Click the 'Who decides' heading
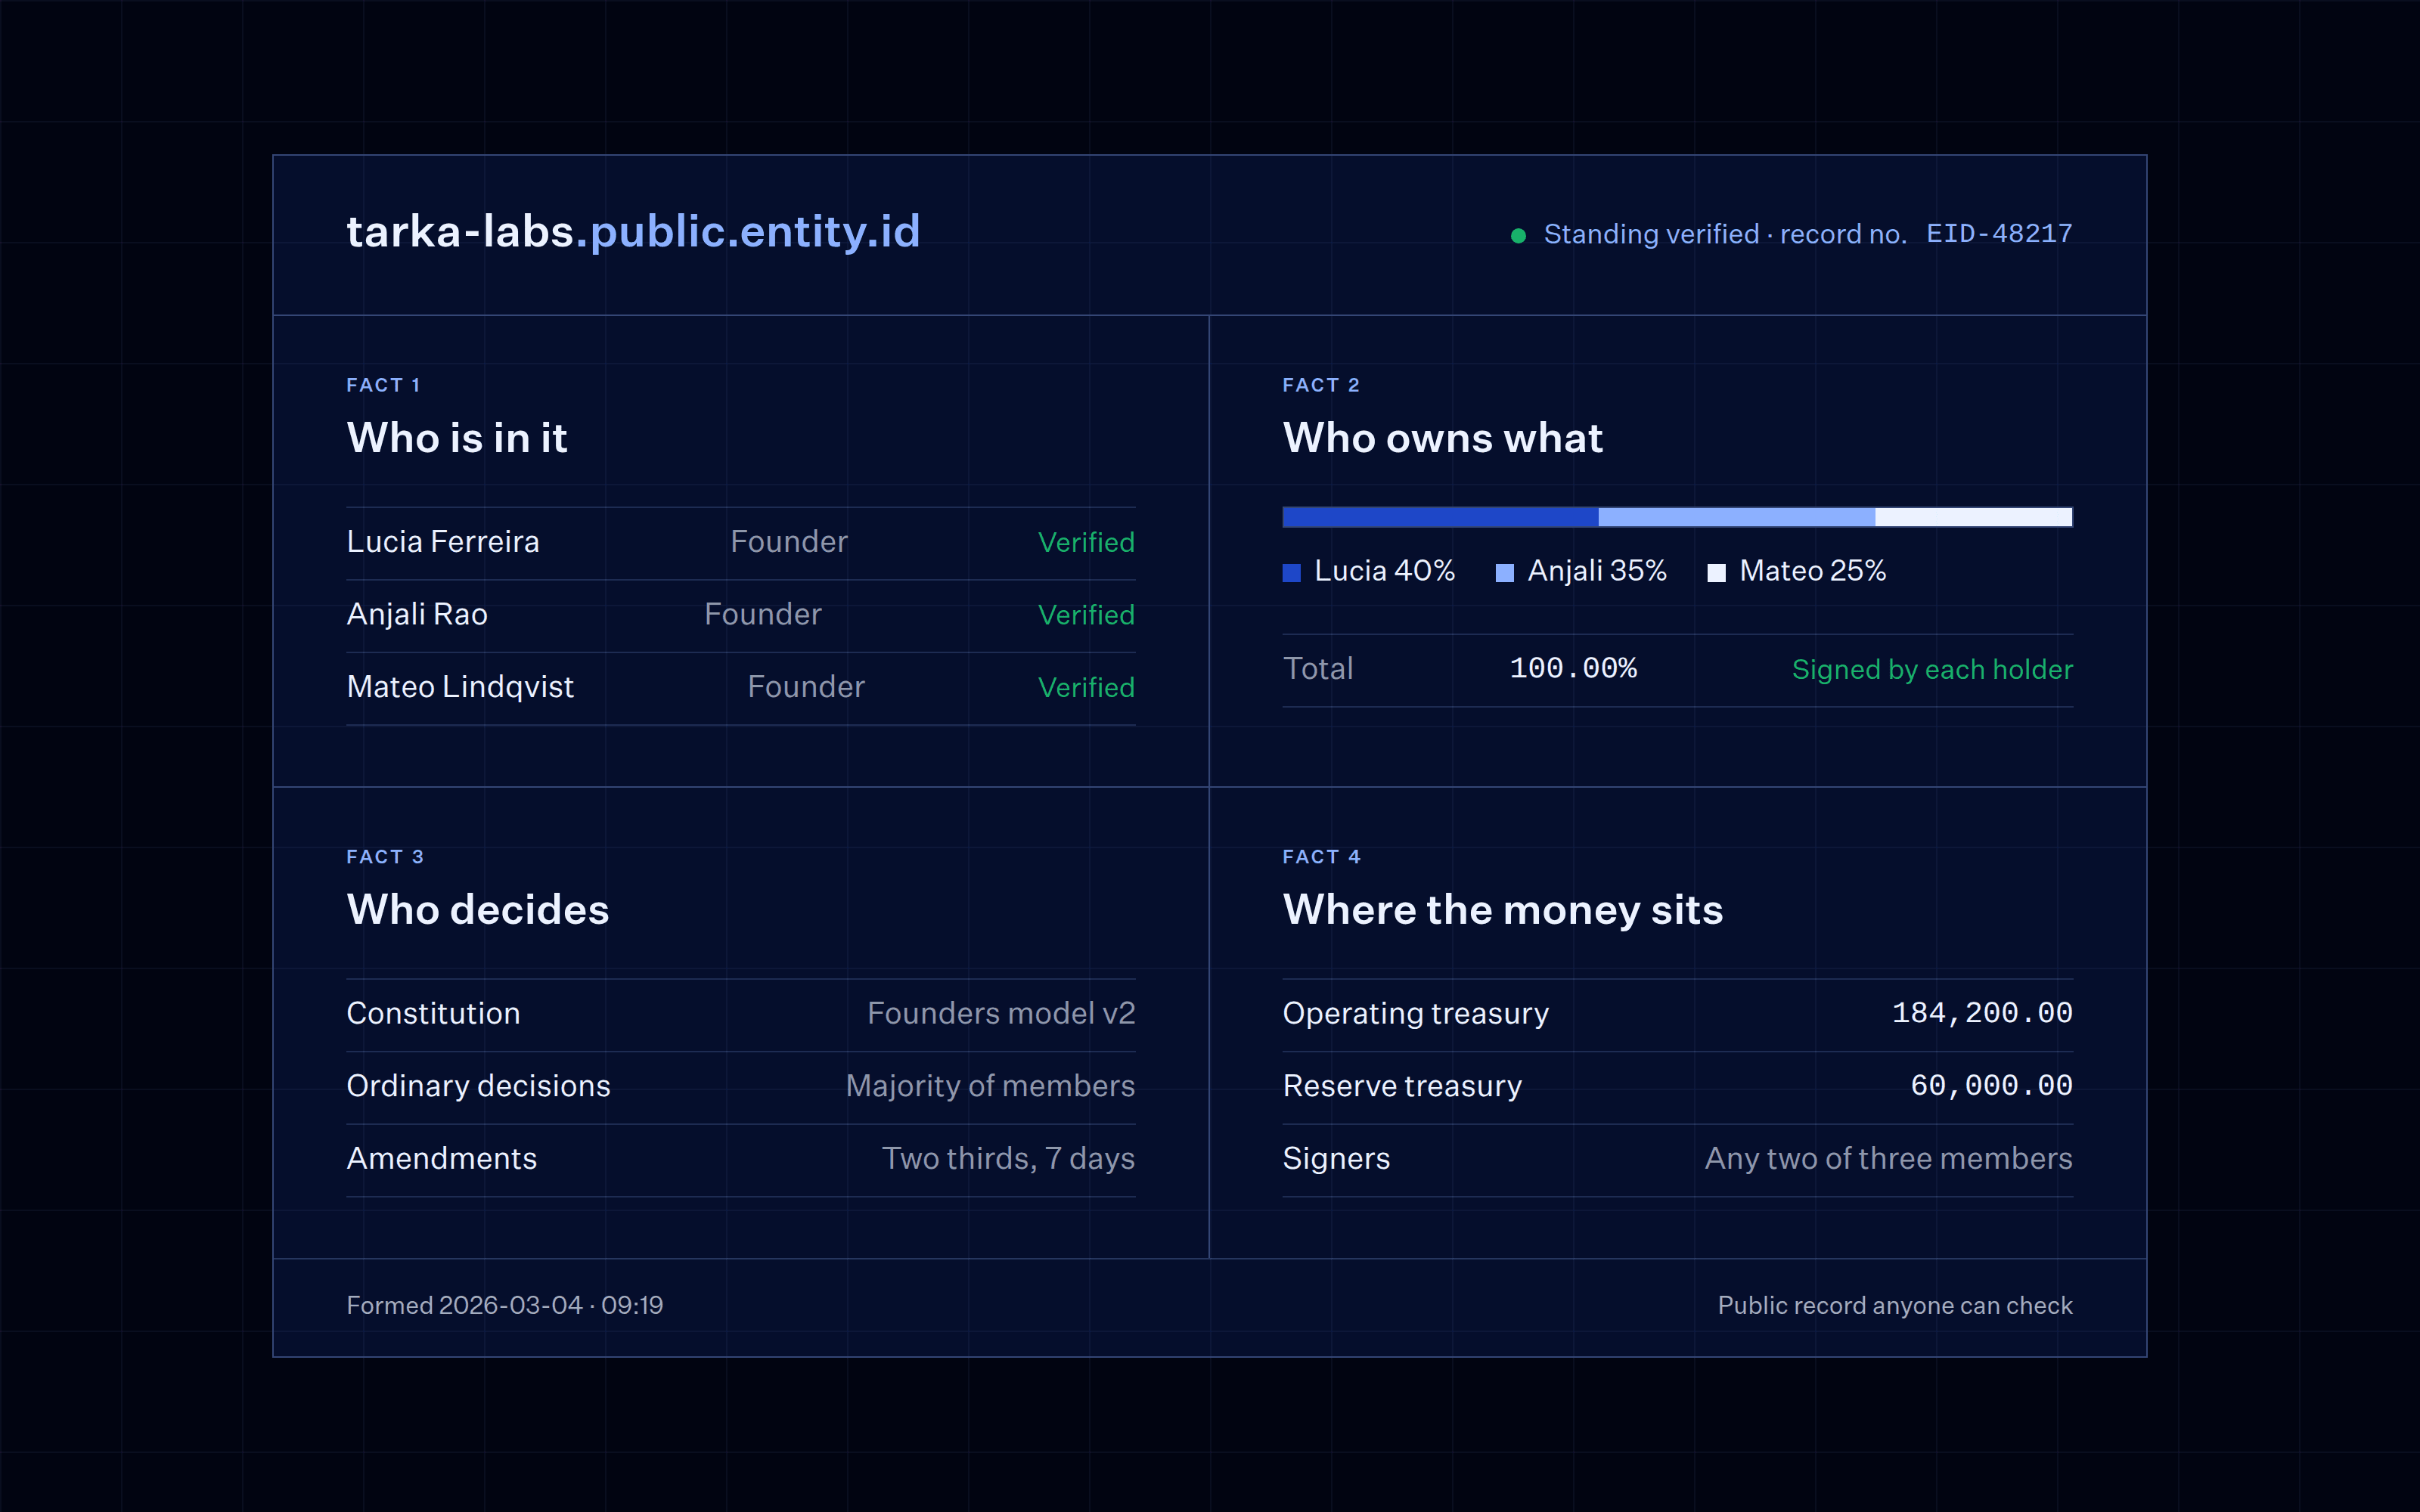Viewport: 2420px width, 1512px height. point(478,910)
